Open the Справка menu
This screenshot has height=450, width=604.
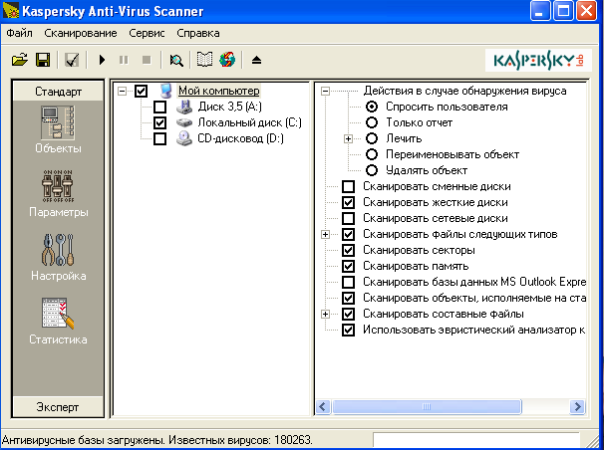pyautogui.click(x=198, y=33)
